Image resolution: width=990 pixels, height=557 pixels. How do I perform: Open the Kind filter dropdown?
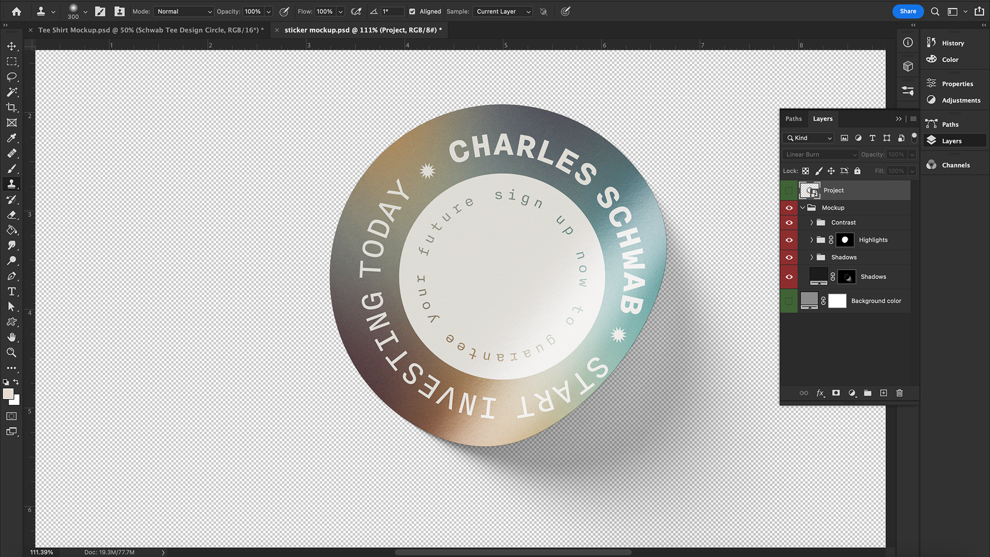point(808,138)
